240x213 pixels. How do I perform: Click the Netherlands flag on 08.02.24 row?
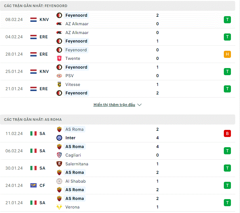(33, 20)
